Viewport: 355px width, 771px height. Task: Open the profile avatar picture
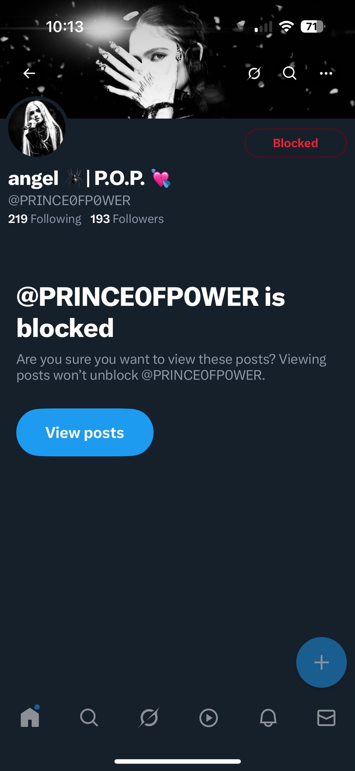tap(37, 128)
